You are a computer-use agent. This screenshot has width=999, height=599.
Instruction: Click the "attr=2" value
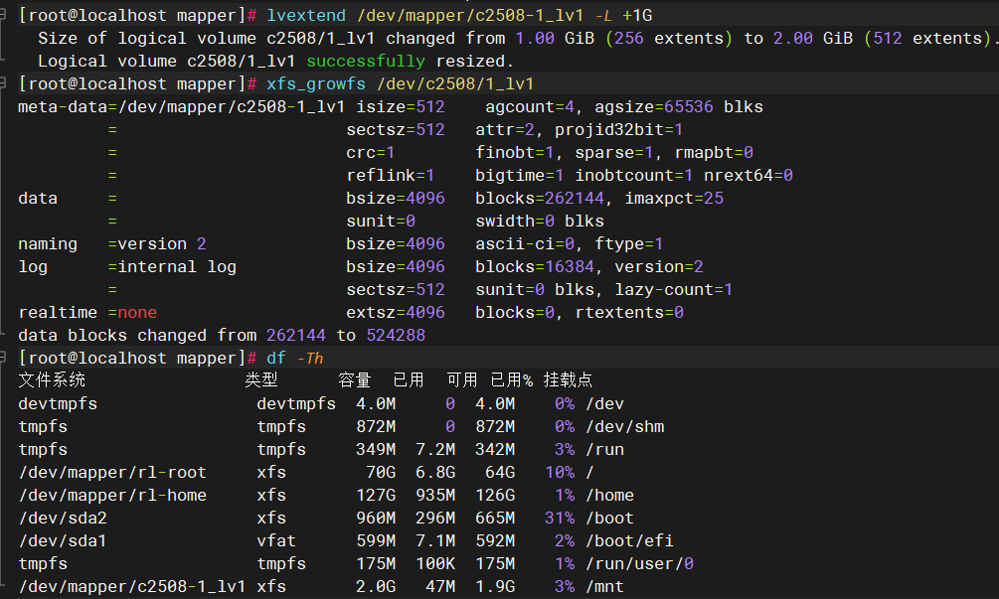pos(505,130)
